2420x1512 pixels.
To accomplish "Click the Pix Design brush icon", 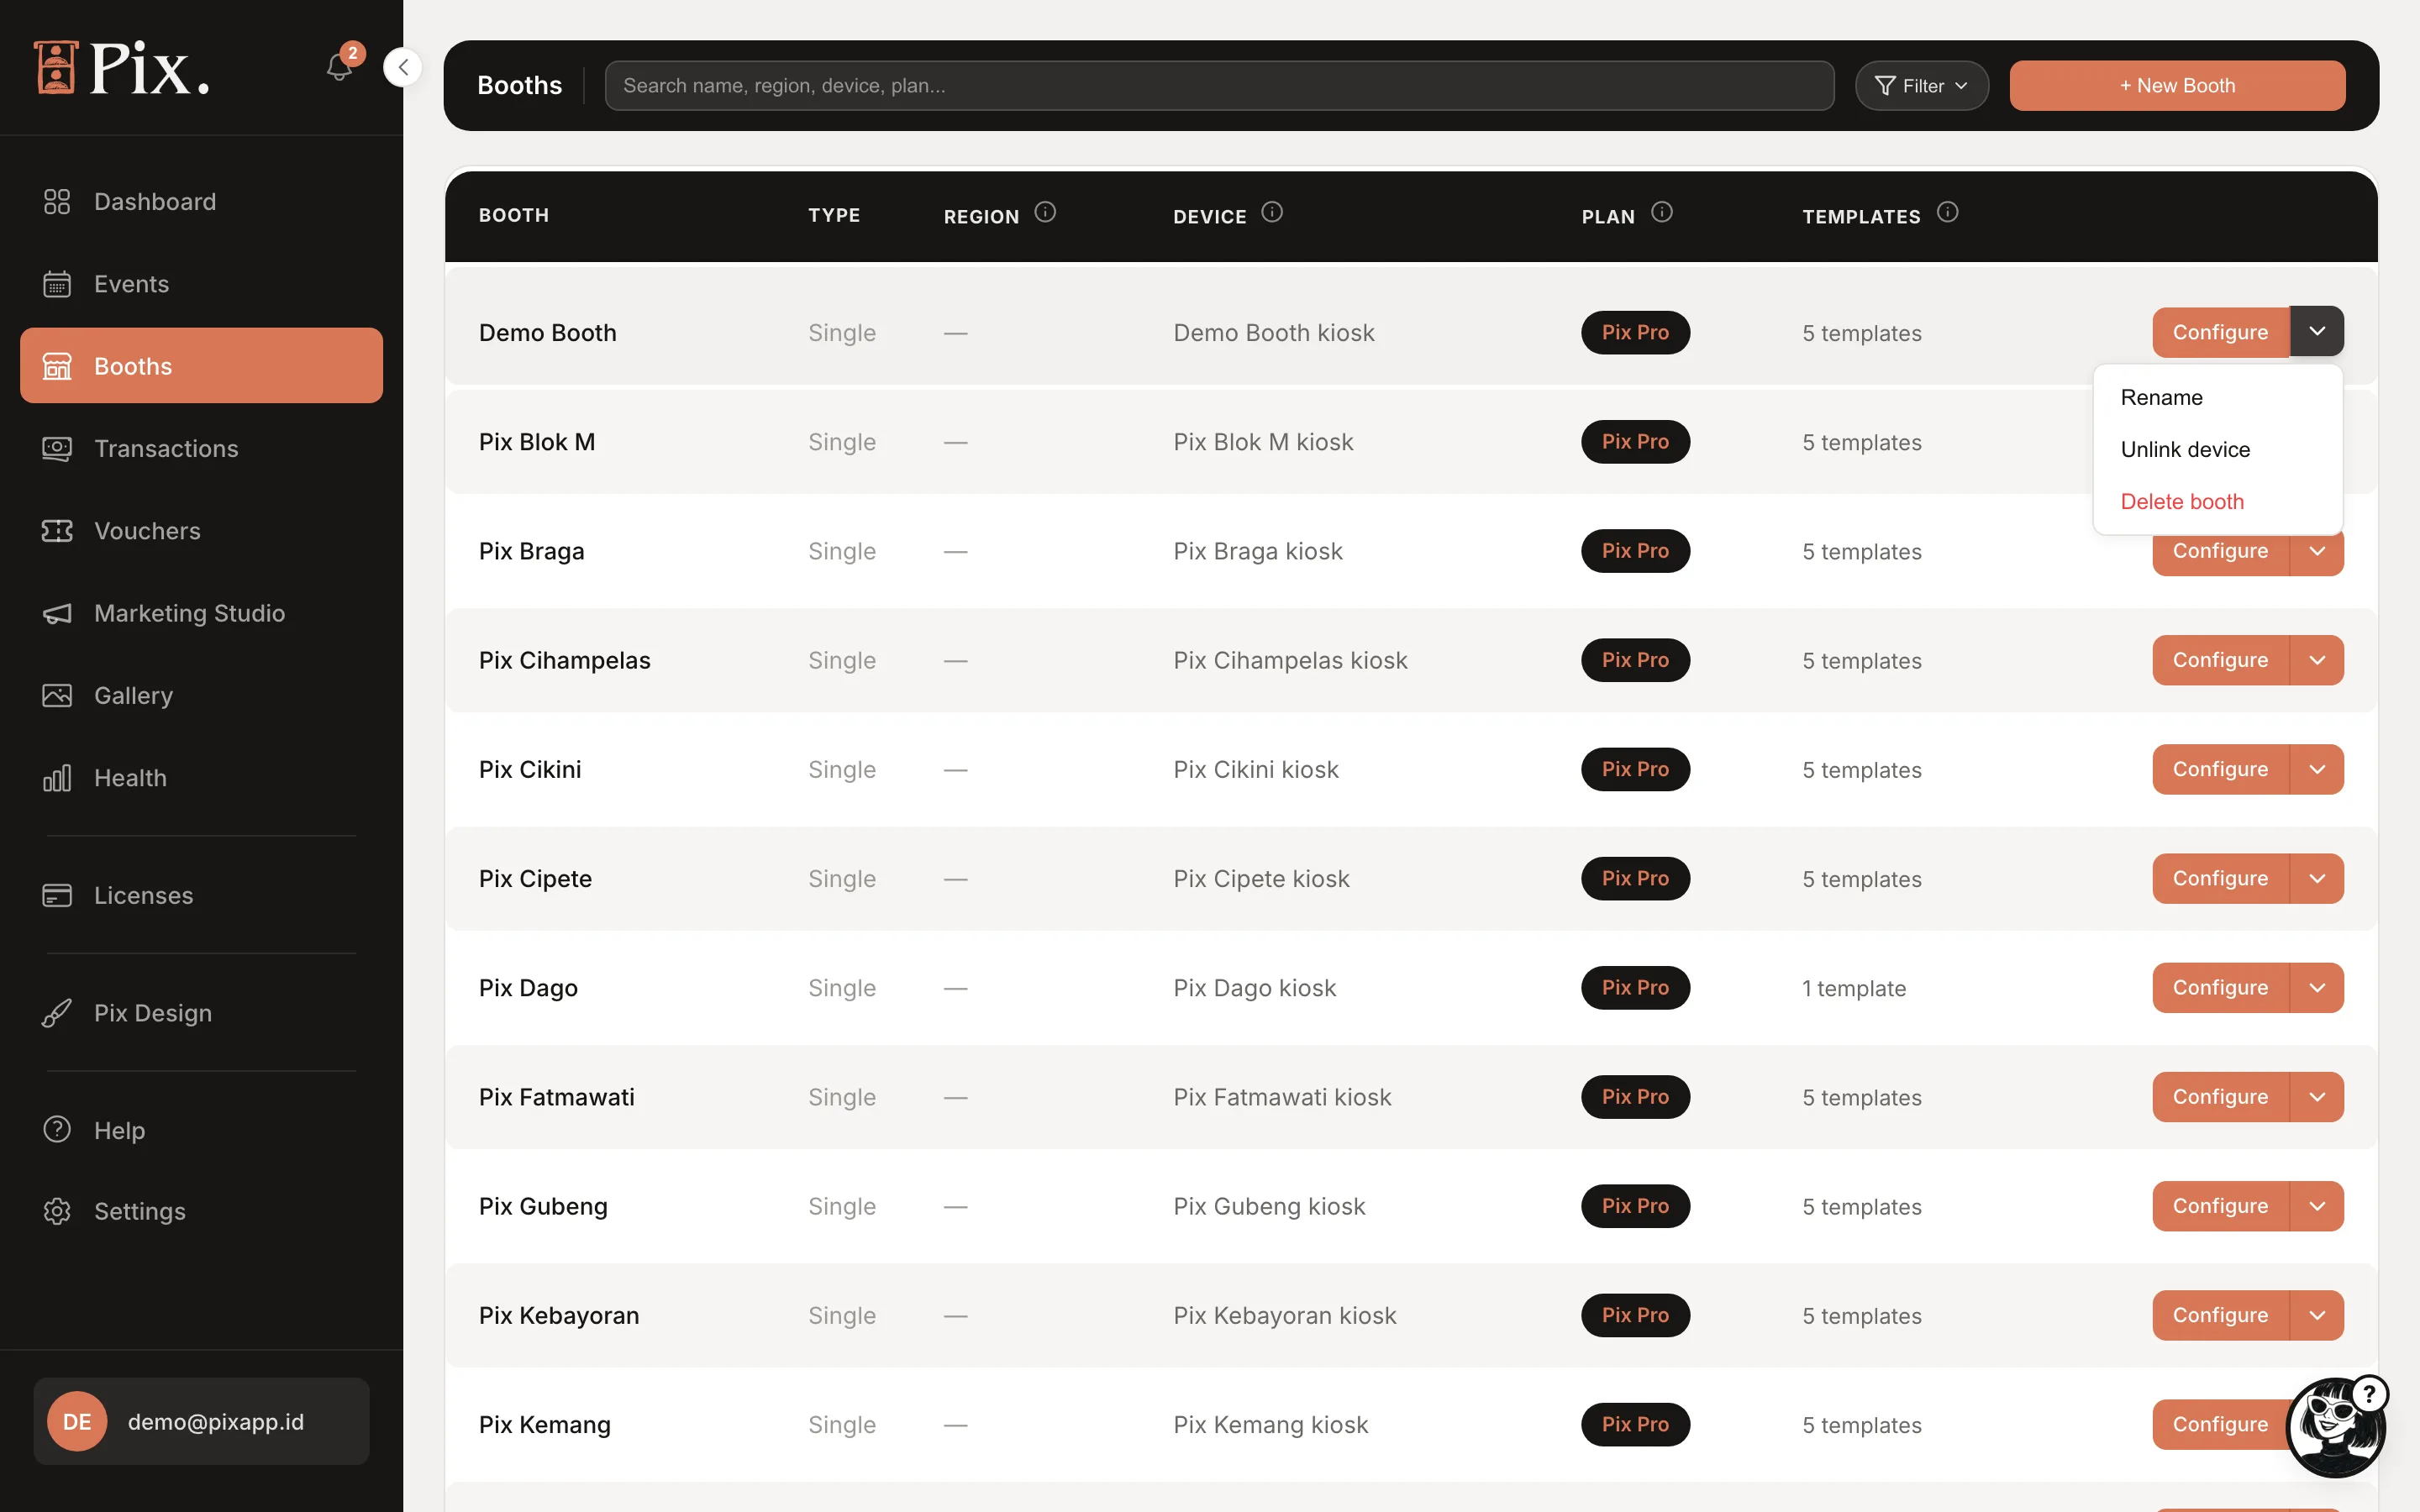I will coord(57,1013).
